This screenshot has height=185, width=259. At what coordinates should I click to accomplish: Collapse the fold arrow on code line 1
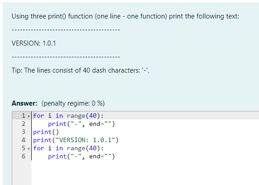pos(29,116)
